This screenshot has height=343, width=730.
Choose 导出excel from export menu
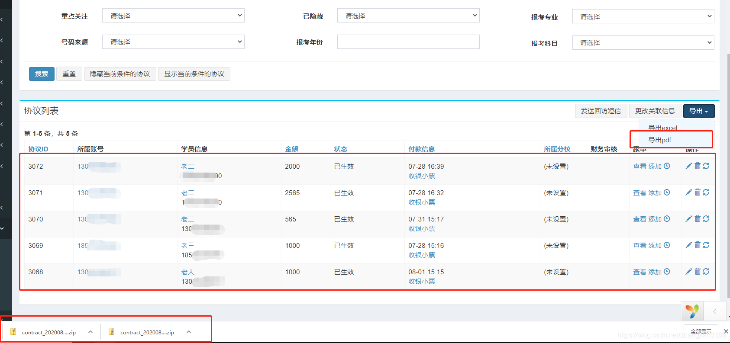coord(662,128)
